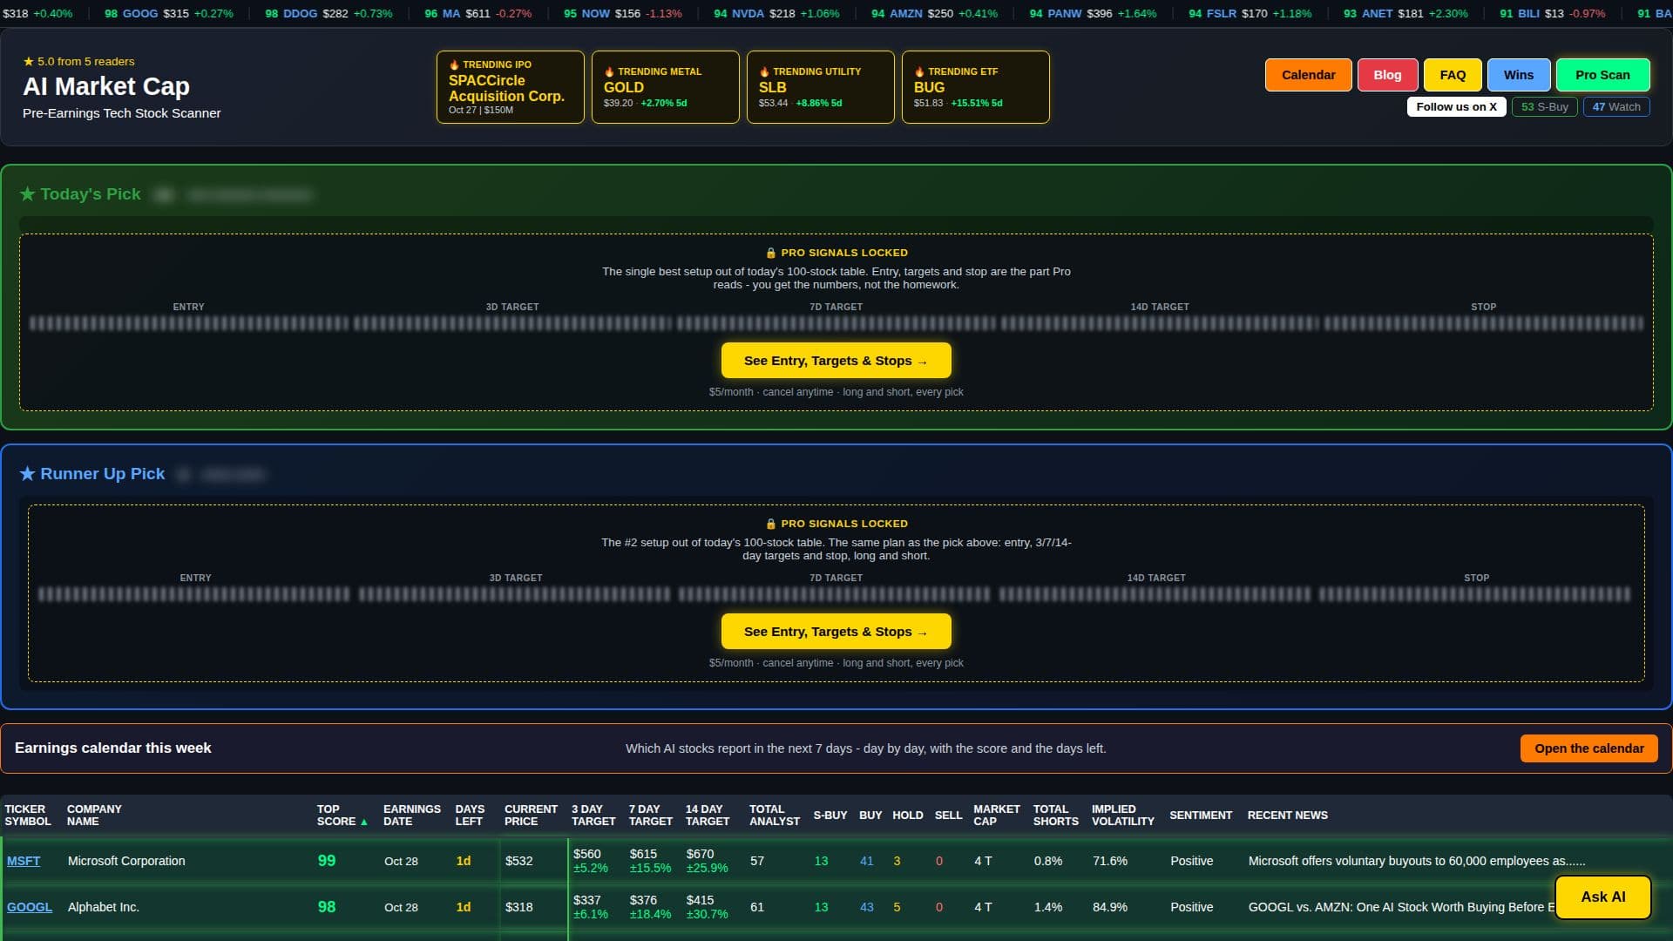
Task: Open the Trending IPO SPACCircle card
Action: pyautogui.click(x=510, y=87)
